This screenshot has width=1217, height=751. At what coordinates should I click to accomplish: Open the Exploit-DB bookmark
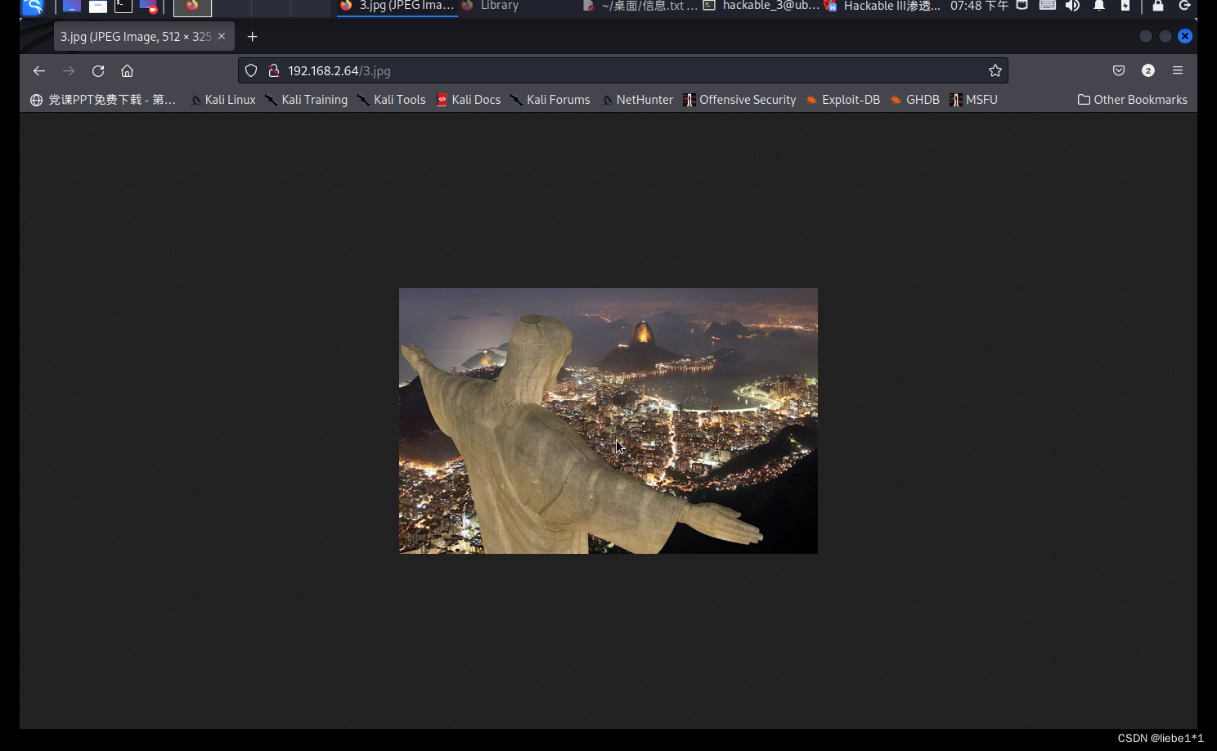click(x=843, y=100)
